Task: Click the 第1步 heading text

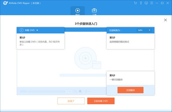Action: click(22, 37)
